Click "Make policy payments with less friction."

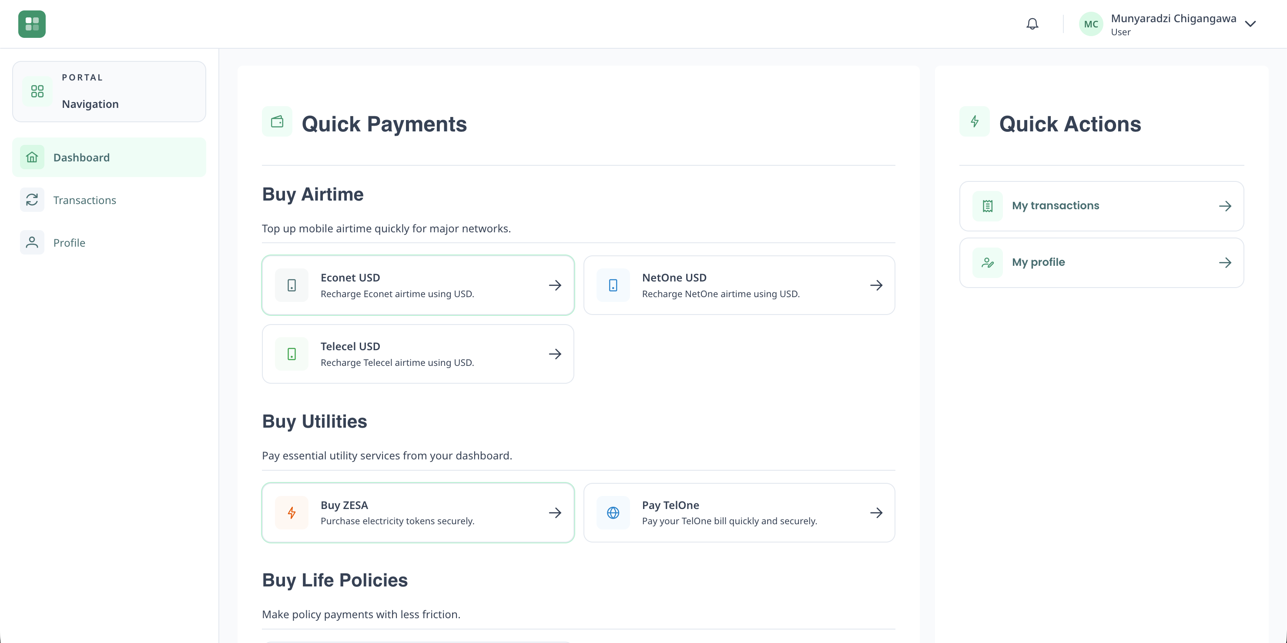click(361, 614)
